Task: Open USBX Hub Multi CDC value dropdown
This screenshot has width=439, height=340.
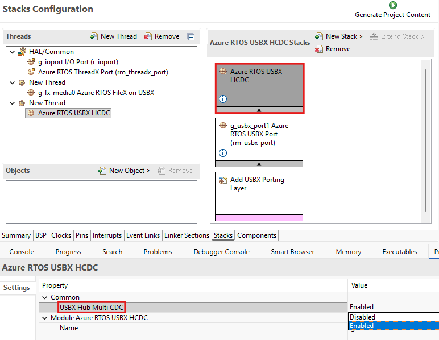Action: click(394, 307)
